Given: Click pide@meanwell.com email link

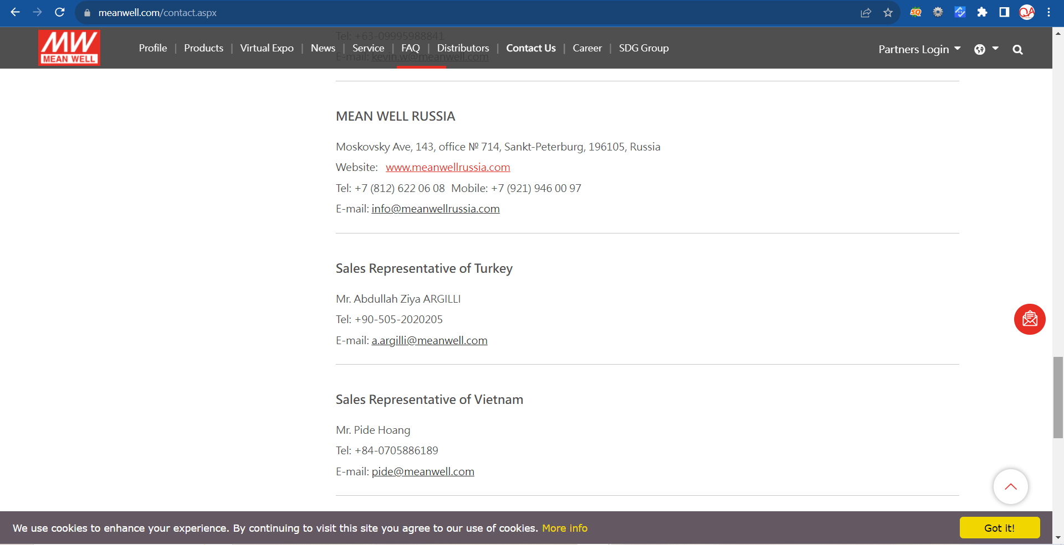Looking at the screenshot, I should 423,471.
